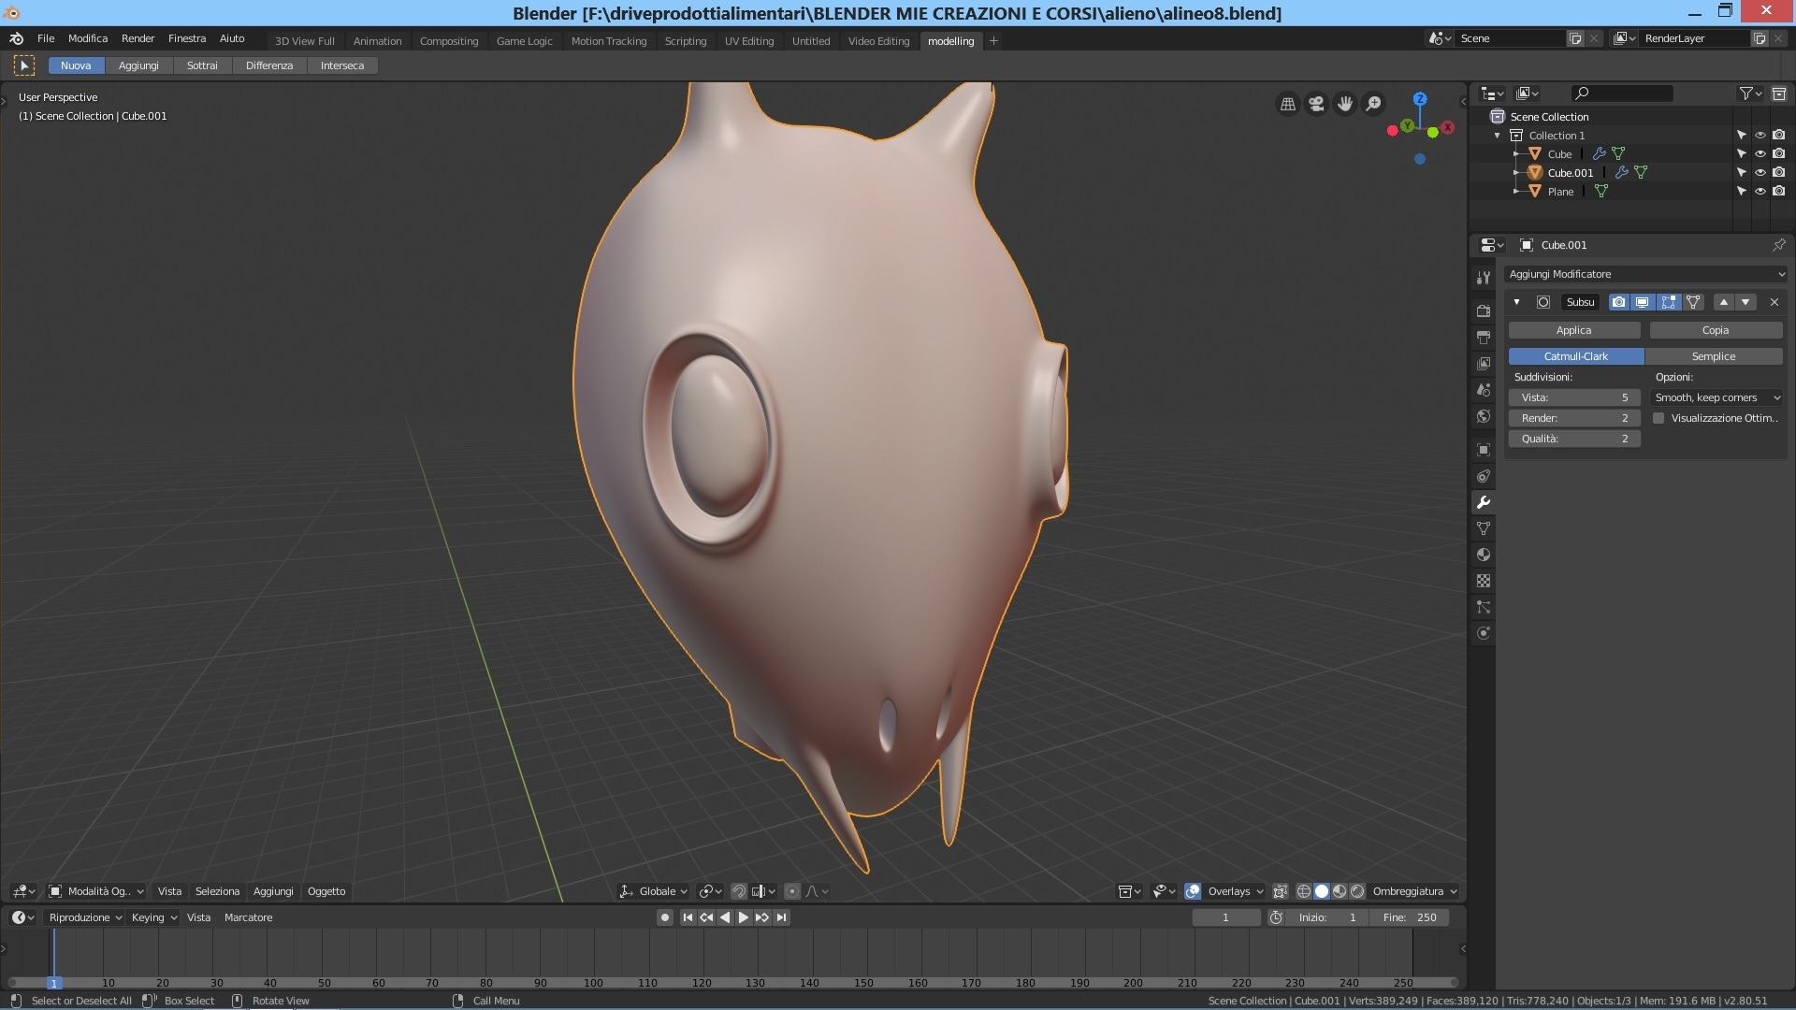Open the File menu
Image resolution: width=1796 pixels, height=1010 pixels.
point(46,38)
